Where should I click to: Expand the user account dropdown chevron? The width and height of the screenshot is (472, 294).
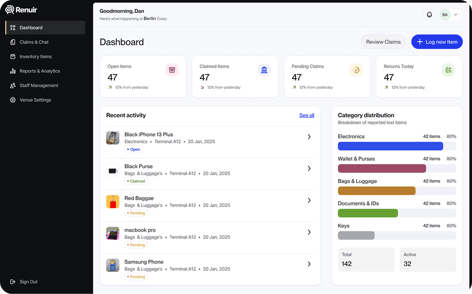click(456, 15)
